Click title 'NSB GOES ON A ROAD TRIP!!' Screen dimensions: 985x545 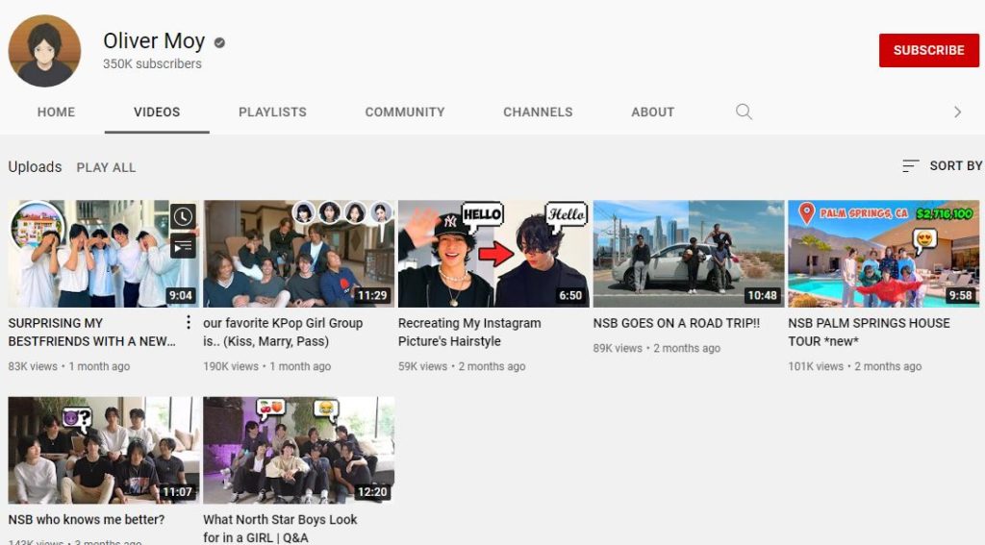pyautogui.click(x=676, y=323)
